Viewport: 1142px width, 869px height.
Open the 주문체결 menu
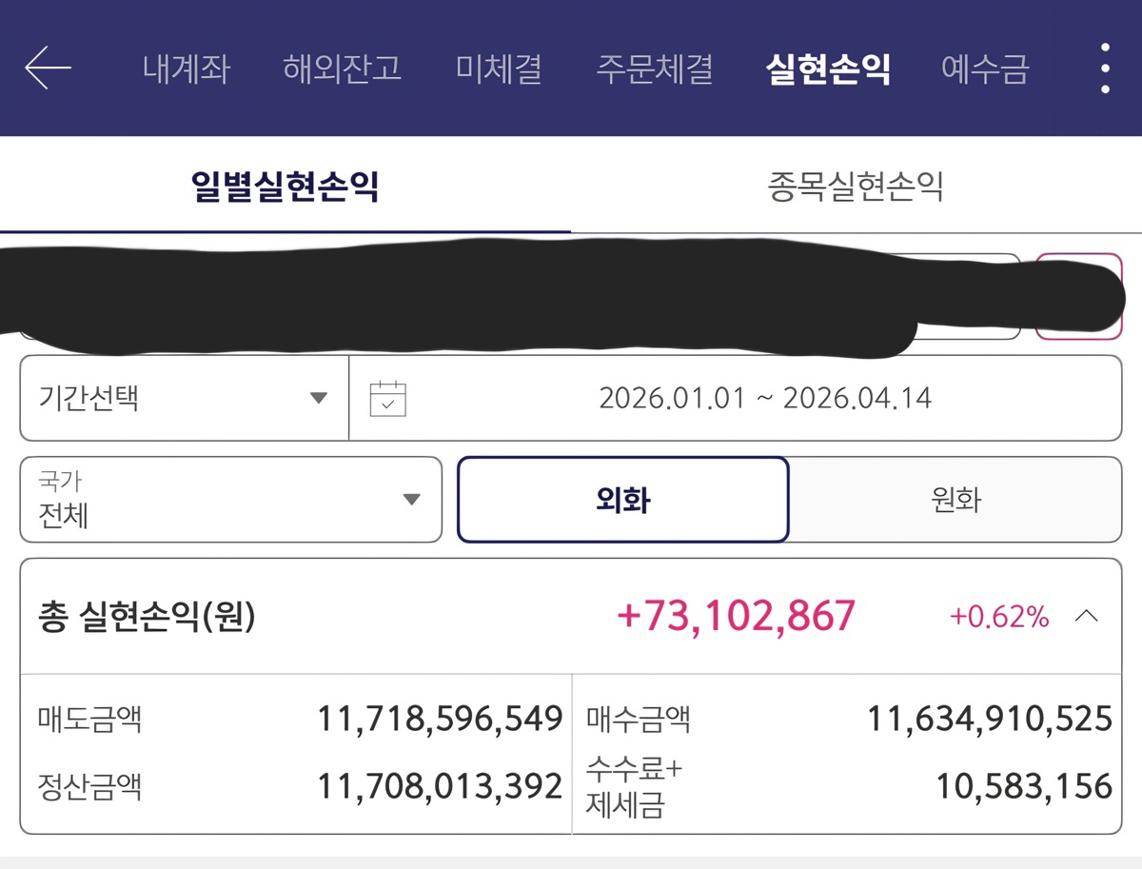coord(655,69)
